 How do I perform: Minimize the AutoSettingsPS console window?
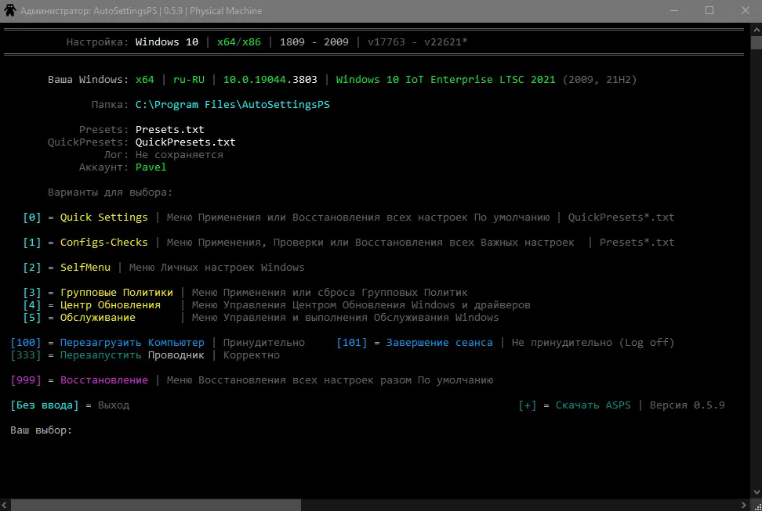tap(674, 11)
